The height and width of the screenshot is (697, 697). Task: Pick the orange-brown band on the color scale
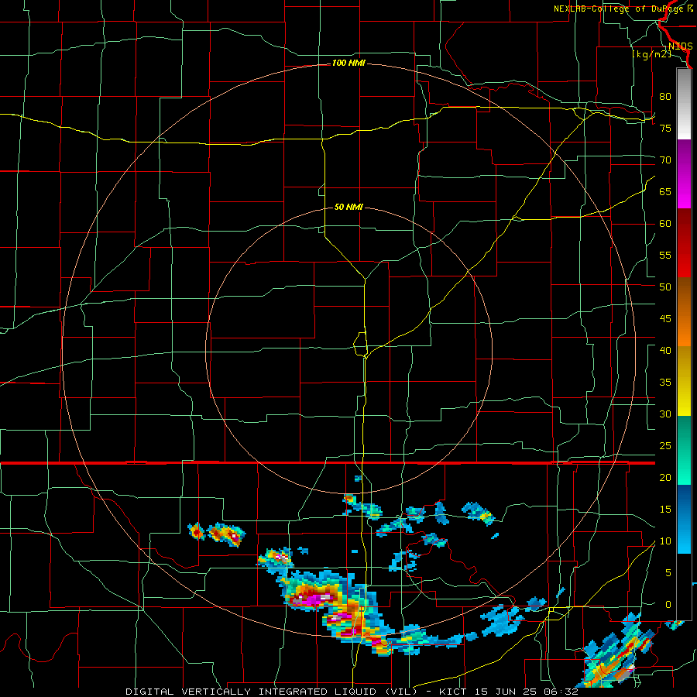[684, 311]
